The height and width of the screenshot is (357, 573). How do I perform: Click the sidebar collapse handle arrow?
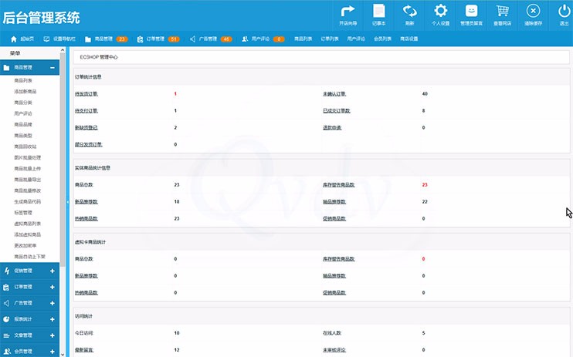[x=68, y=202]
